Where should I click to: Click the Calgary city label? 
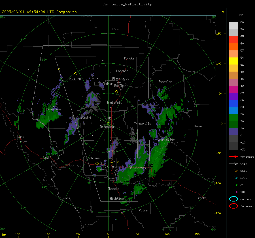[110, 166]
